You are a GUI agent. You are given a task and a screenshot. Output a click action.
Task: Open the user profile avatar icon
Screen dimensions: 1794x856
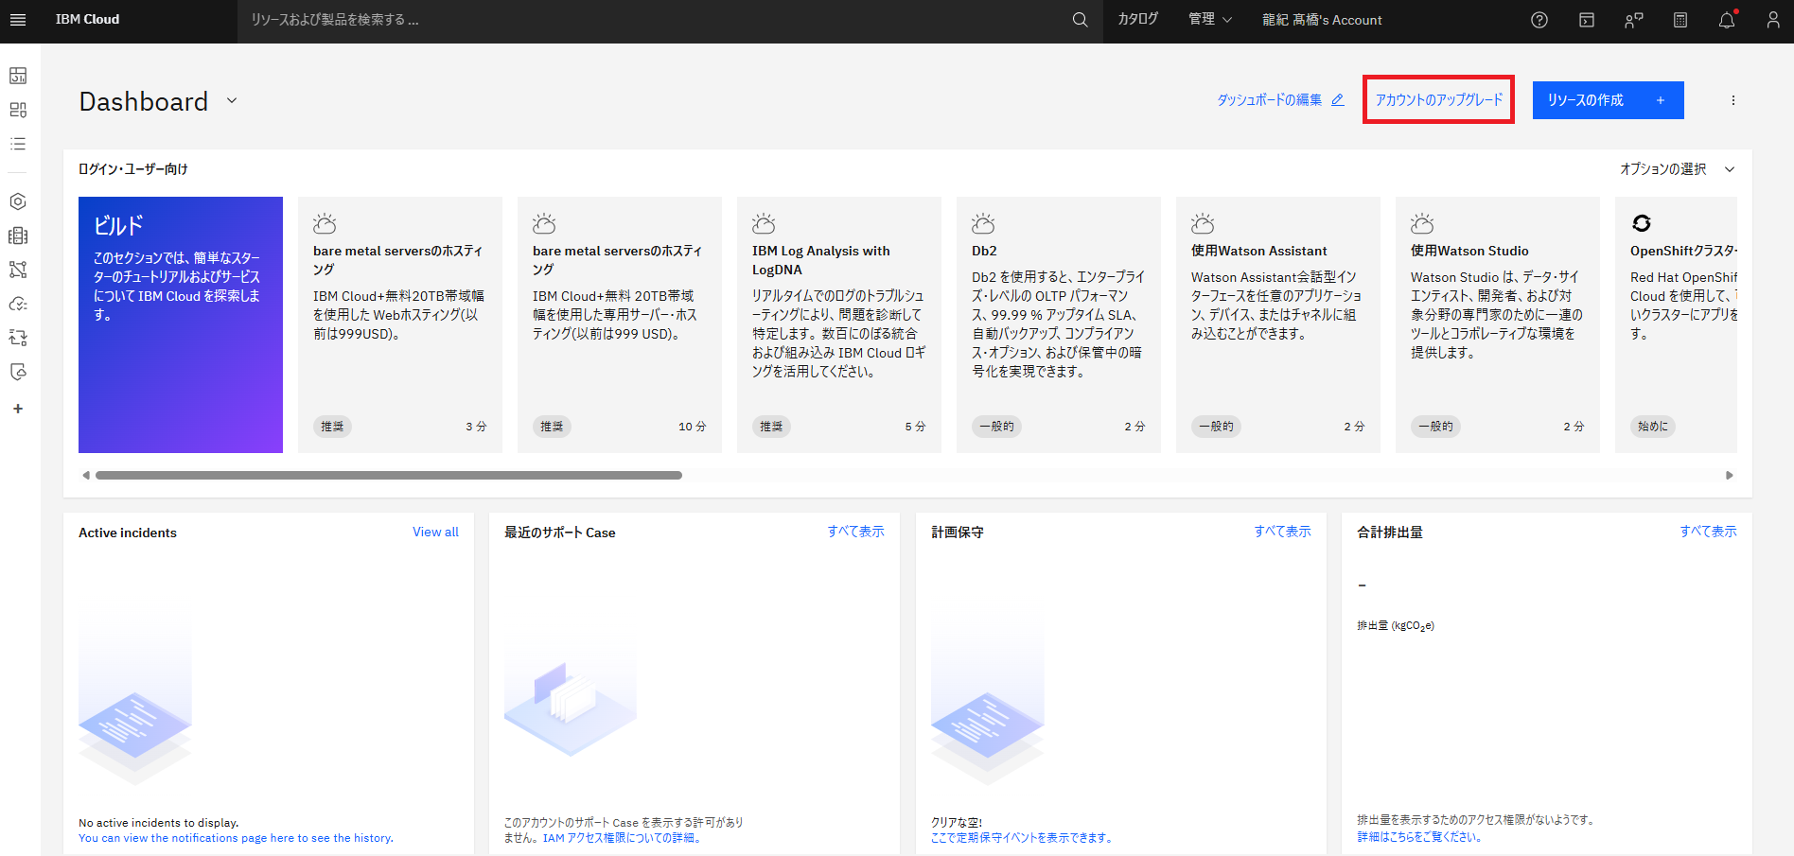click(x=1772, y=20)
